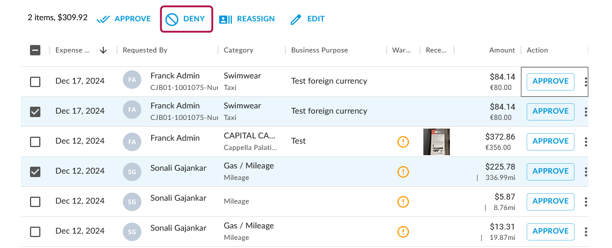The image size is (612, 248).
Task: Uncheck the selected Dec 17 Swimwear expense
Action: (35, 112)
